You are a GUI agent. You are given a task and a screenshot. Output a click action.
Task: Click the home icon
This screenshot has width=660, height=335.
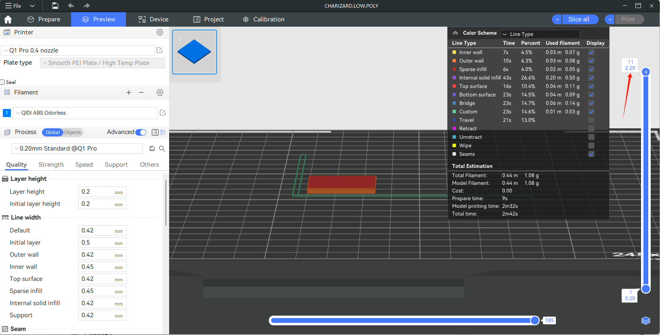click(8, 19)
